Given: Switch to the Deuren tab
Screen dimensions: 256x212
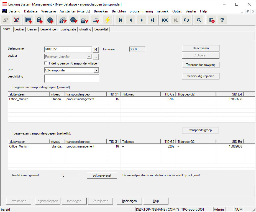Looking at the screenshot, I should tap(32, 29).
